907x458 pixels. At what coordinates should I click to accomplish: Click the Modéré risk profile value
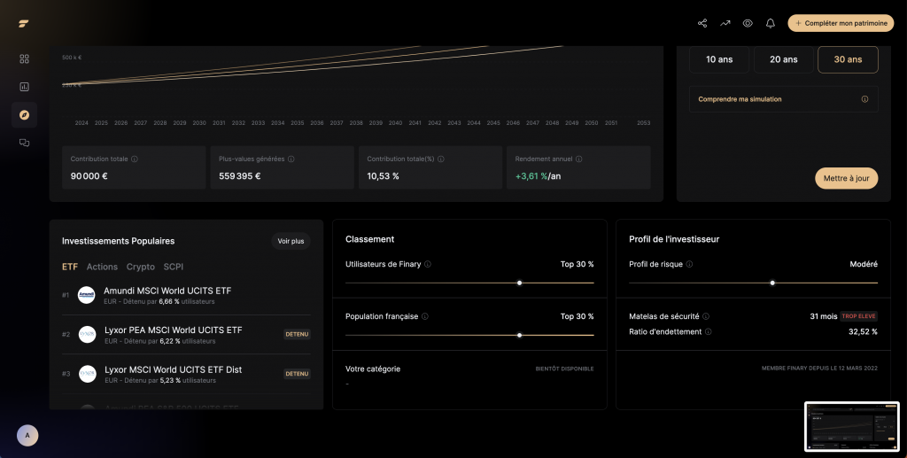[x=863, y=264]
